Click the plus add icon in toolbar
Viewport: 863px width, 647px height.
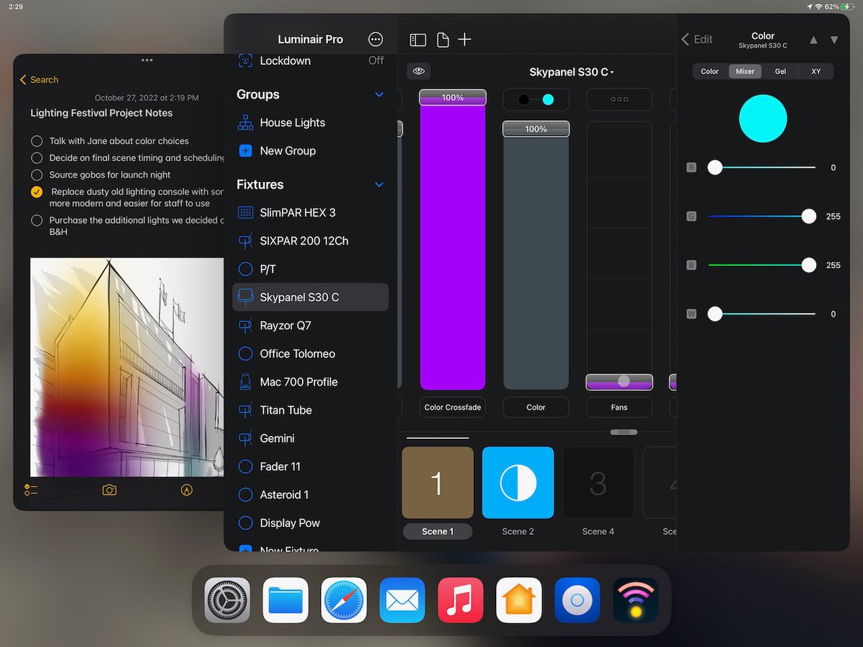click(465, 40)
